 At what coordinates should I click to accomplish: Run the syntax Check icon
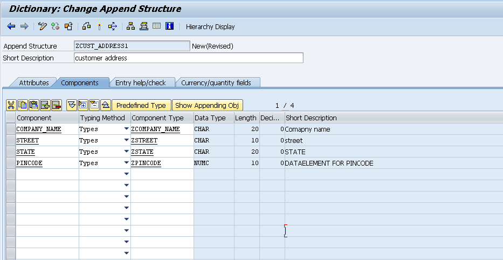tap(86, 26)
